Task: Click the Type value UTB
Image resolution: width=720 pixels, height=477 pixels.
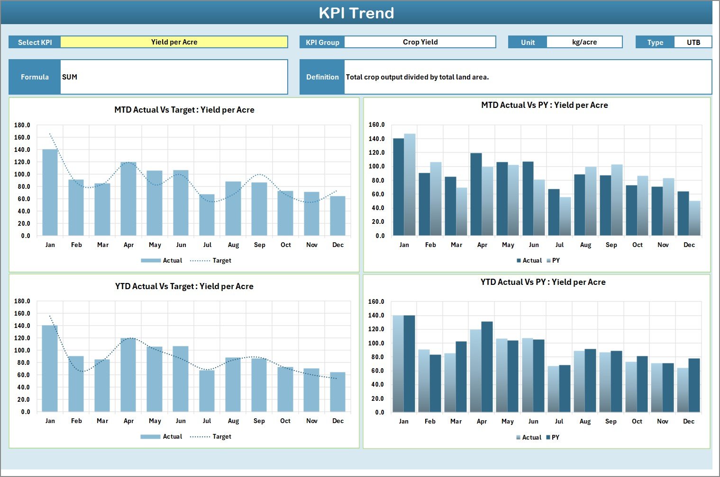Action: coord(693,42)
